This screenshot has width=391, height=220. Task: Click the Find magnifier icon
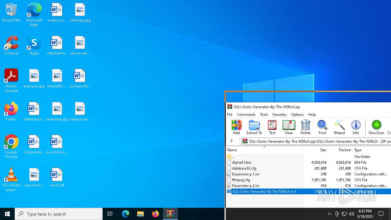tap(322, 127)
